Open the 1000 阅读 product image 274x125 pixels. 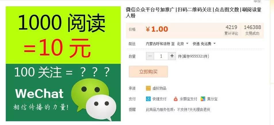[63, 64]
